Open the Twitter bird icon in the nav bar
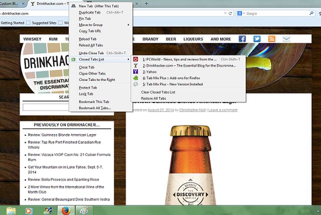This screenshot has width=321, height=215. pos(257,39)
